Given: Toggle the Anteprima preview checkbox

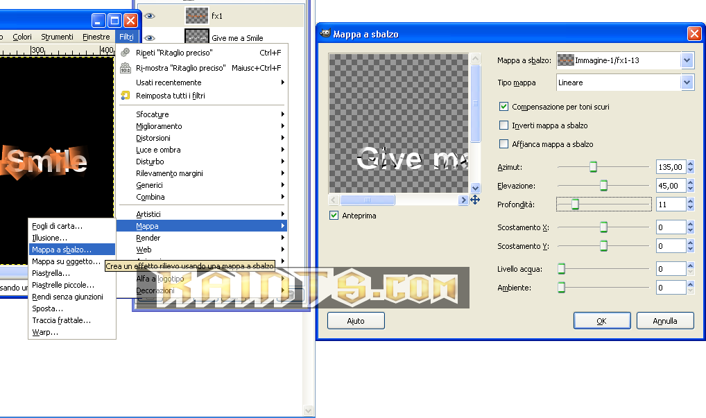Looking at the screenshot, I should 334,216.
